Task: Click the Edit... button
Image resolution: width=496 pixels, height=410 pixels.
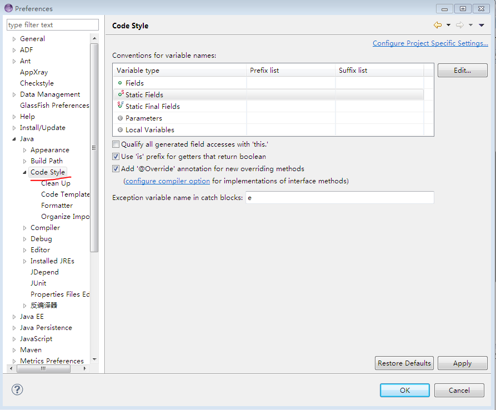Action: tap(463, 70)
